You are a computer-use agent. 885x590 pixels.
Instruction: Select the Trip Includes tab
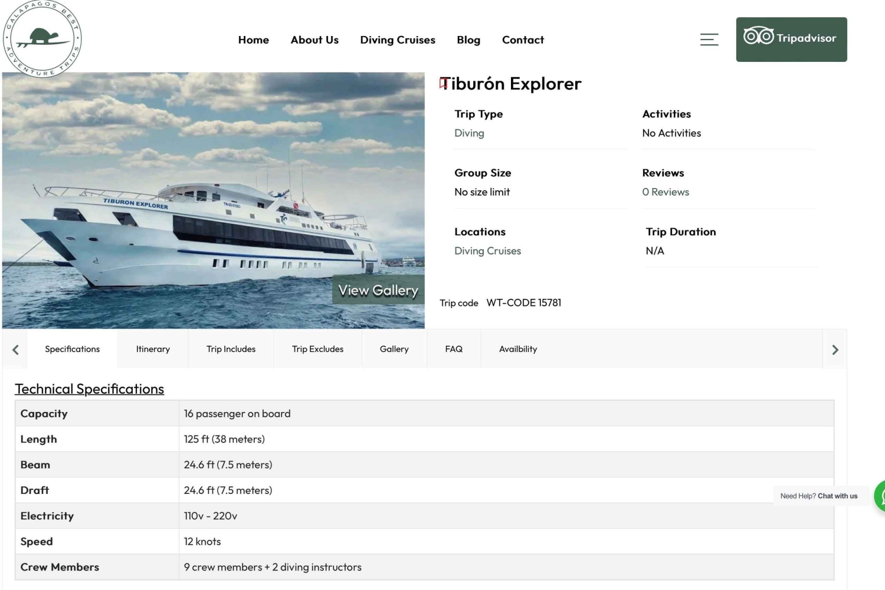231,349
